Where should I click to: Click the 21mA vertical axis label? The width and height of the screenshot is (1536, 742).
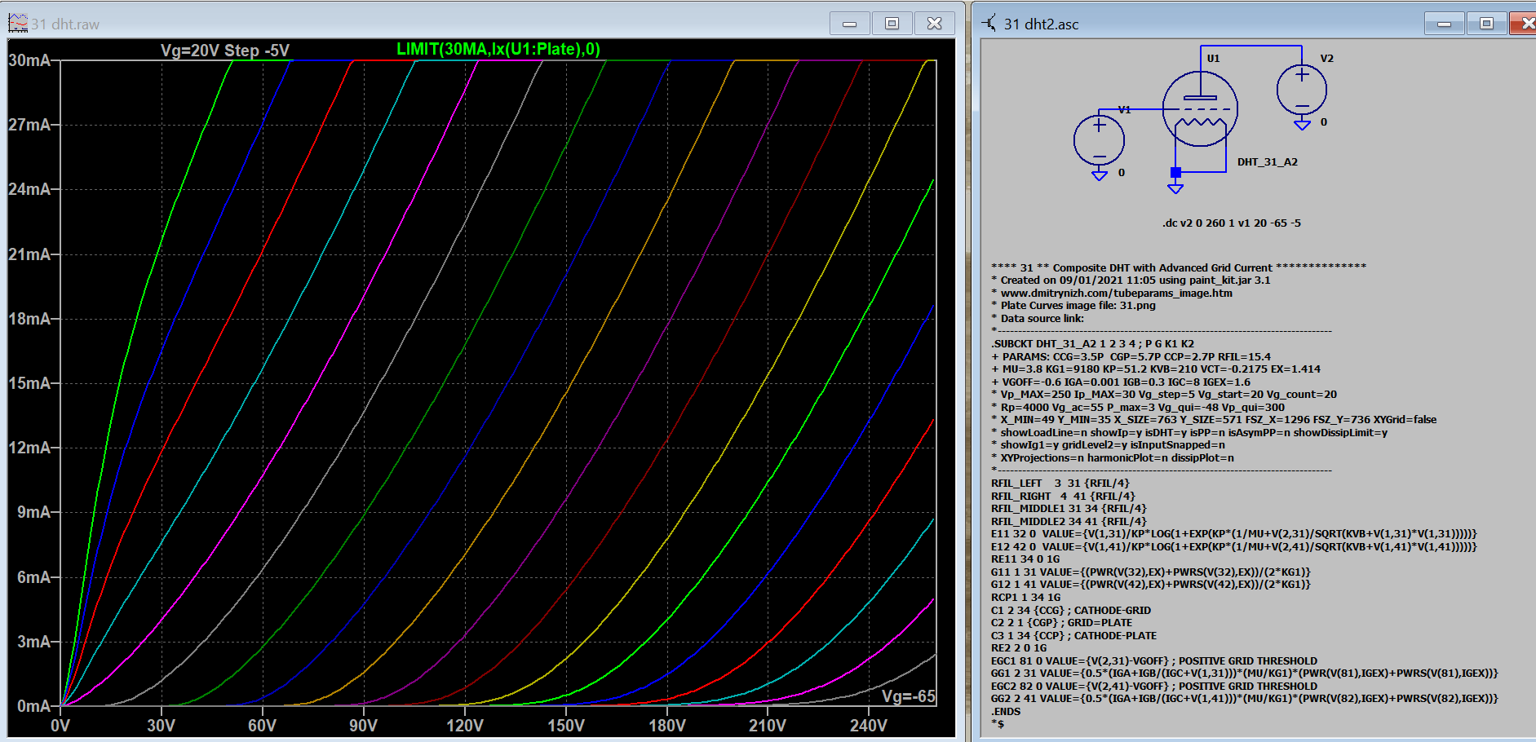point(29,254)
